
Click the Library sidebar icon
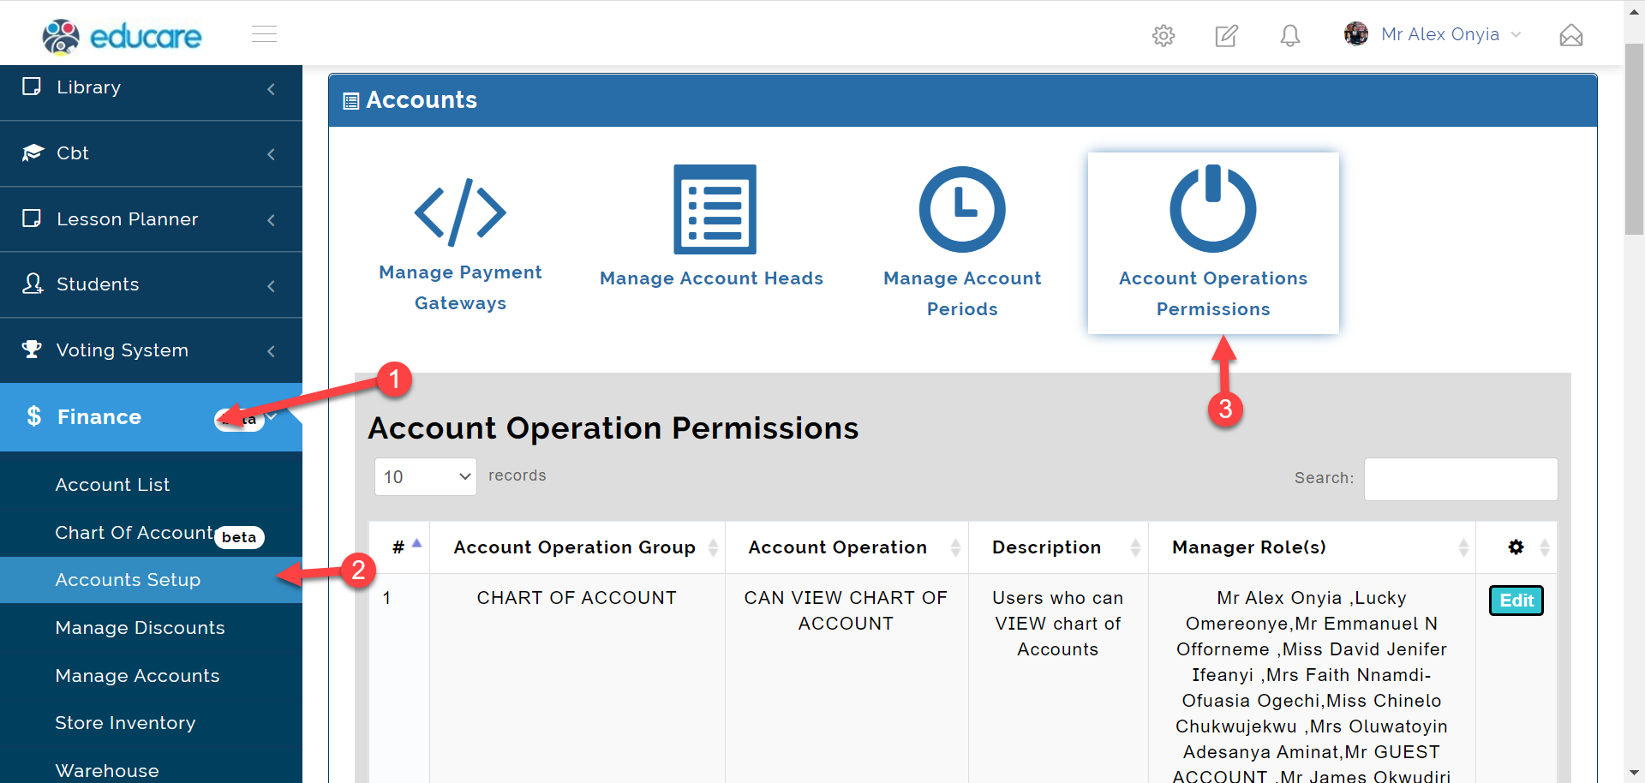point(32,87)
